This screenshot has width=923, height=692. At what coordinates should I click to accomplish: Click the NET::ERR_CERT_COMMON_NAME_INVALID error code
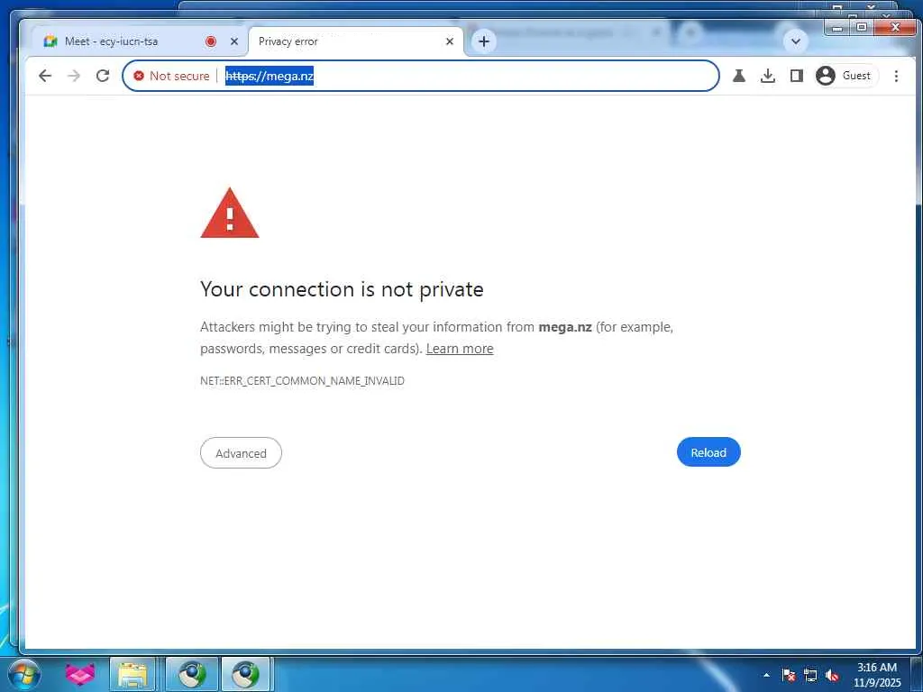(x=302, y=381)
